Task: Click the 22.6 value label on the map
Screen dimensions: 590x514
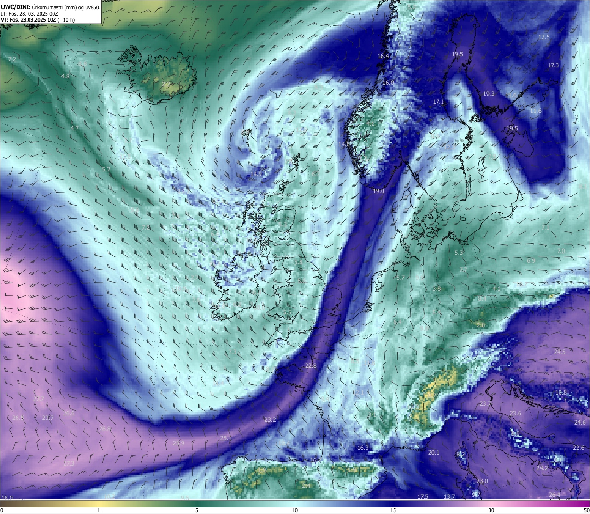Action: [x=578, y=448]
